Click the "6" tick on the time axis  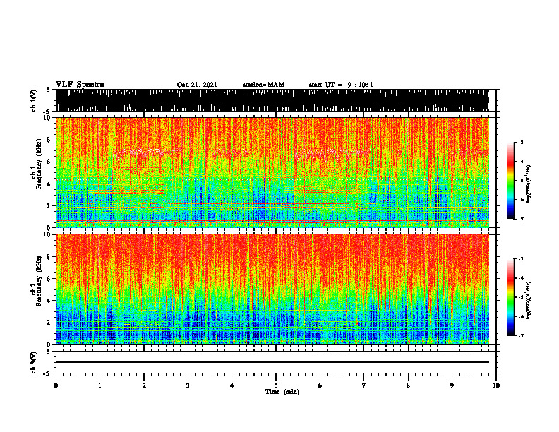320,385
